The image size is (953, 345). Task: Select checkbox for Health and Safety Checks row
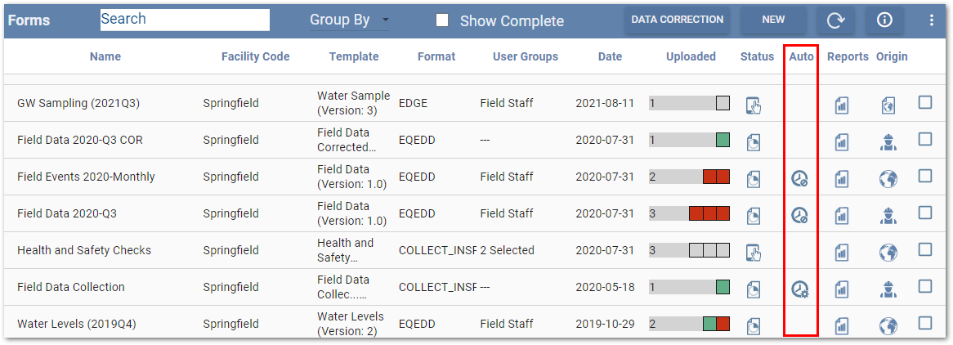[925, 249]
